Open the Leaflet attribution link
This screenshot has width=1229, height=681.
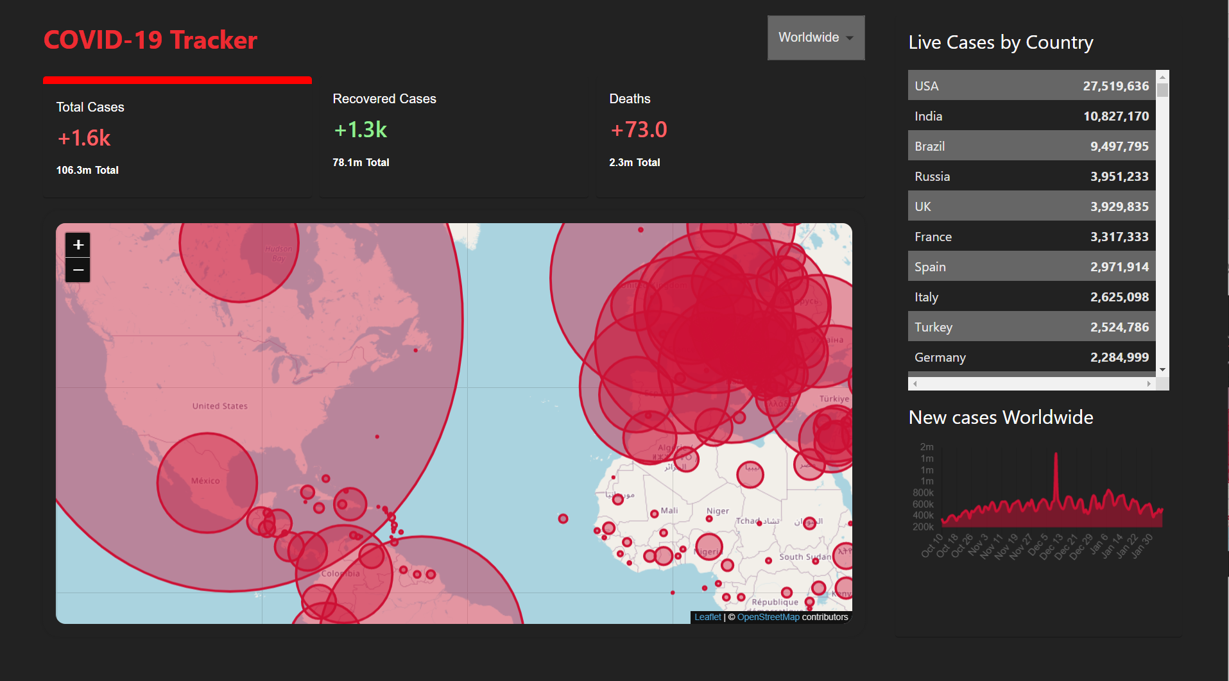(x=707, y=617)
